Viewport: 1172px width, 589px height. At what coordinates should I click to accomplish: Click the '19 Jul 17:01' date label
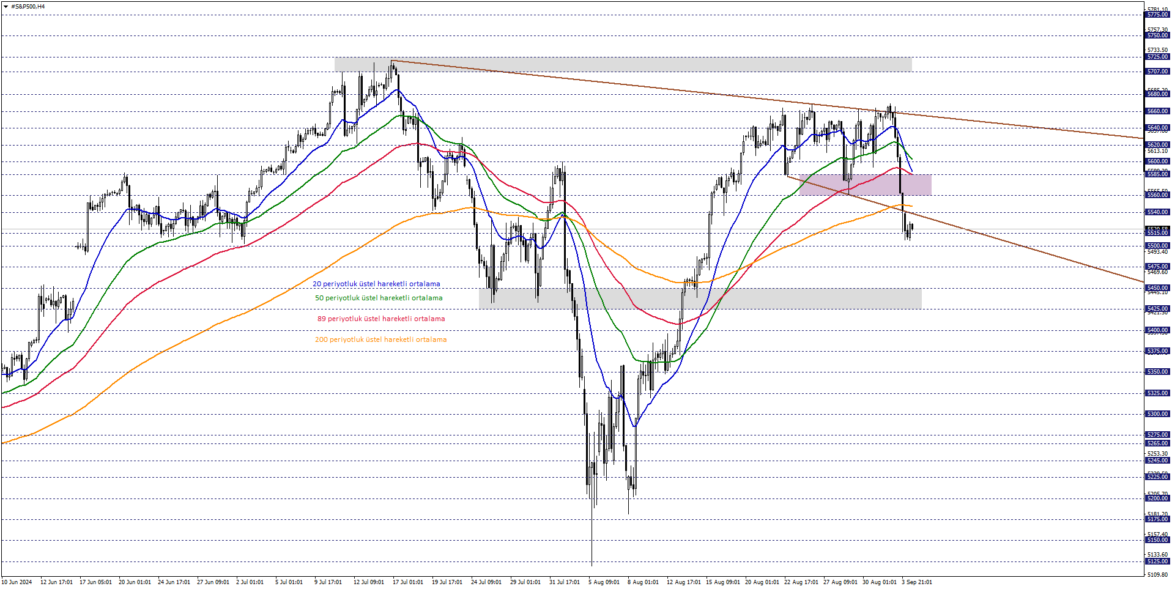coord(447,582)
